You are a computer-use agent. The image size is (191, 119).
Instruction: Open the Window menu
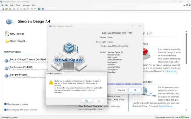tap(26, 5)
